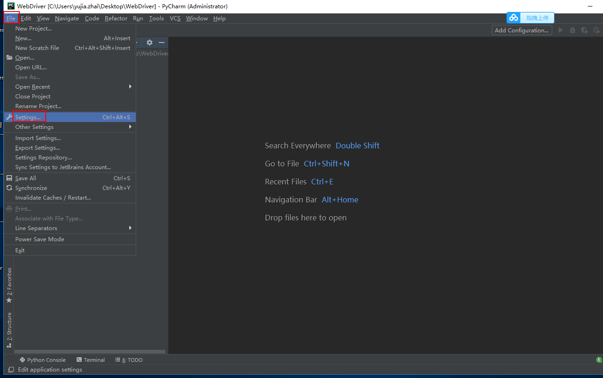Image resolution: width=603 pixels, height=378 pixels.
Task: Click tool windows quick-access icon in status bar
Action: (x=11, y=370)
